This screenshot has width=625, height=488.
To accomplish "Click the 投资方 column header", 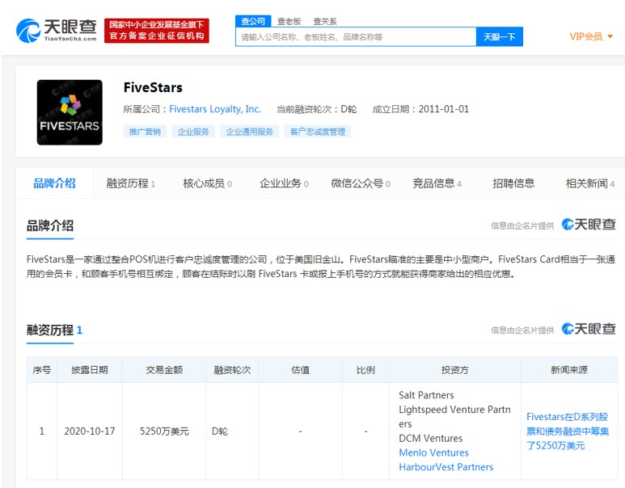I will [x=454, y=370].
